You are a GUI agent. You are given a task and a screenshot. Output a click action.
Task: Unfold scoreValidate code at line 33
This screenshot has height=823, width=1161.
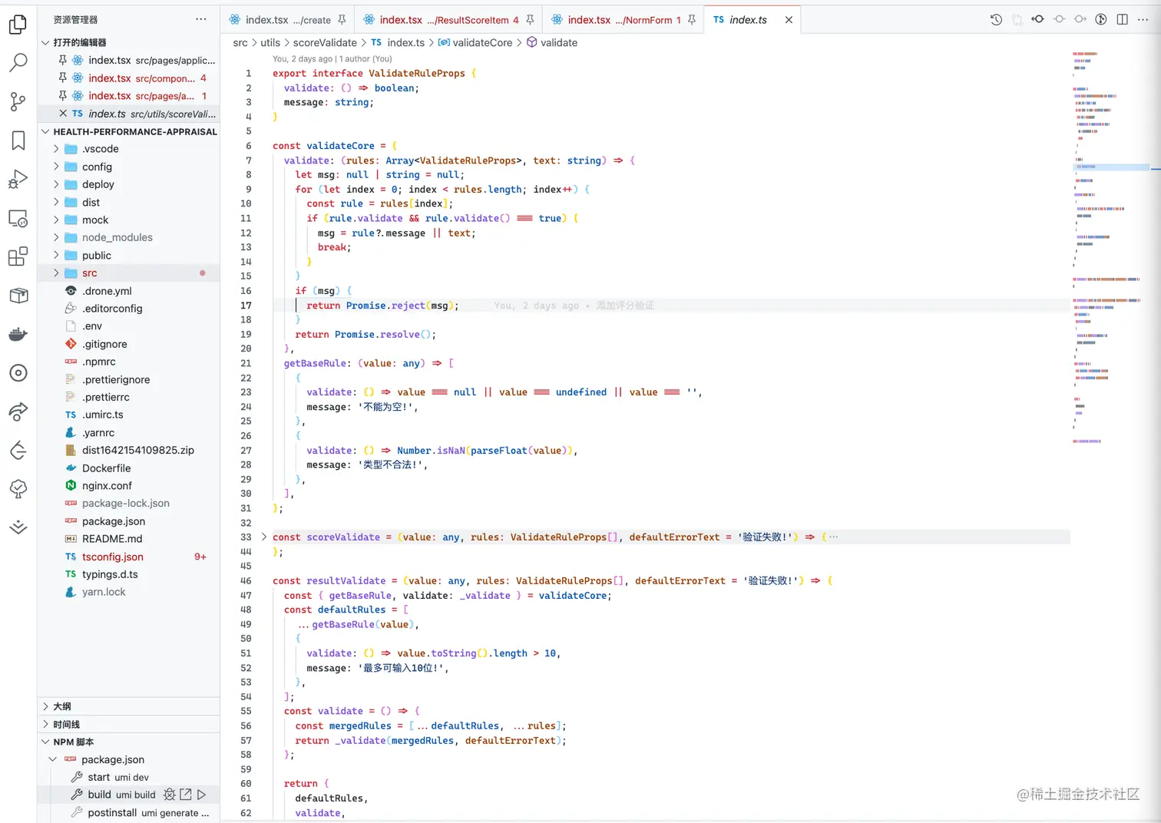coord(263,537)
